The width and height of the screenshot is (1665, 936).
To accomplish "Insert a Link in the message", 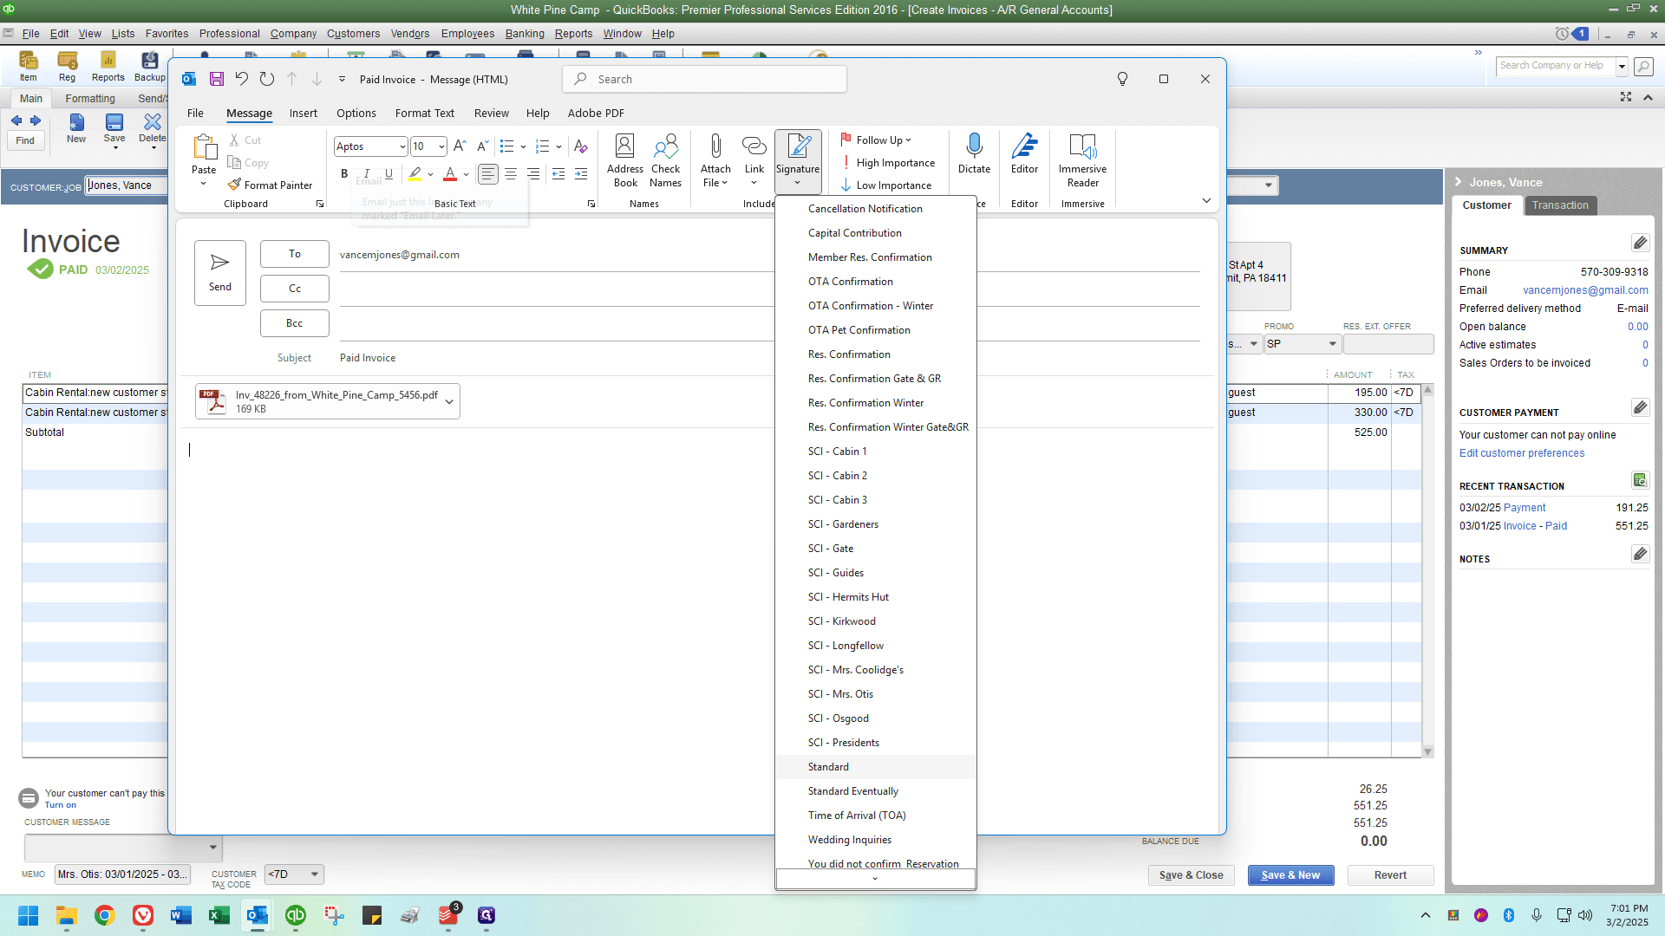I will coord(754,161).
